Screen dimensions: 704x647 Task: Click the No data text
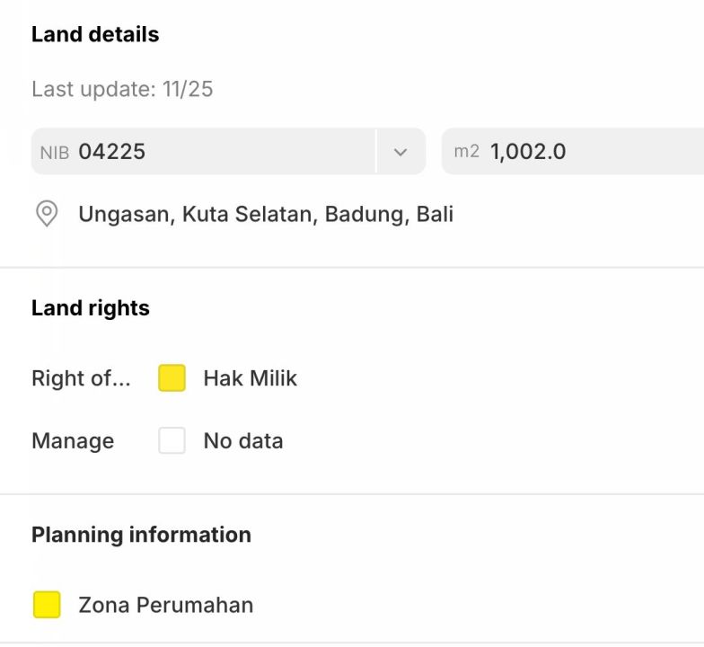tap(242, 441)
